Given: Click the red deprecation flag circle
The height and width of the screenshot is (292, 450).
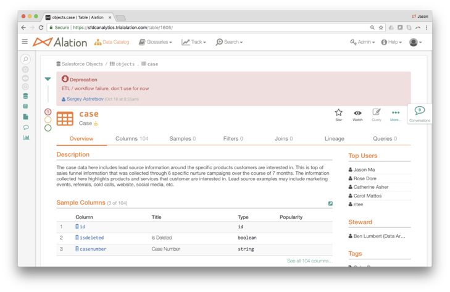Looking at the screenshot, I should point(48,112).
